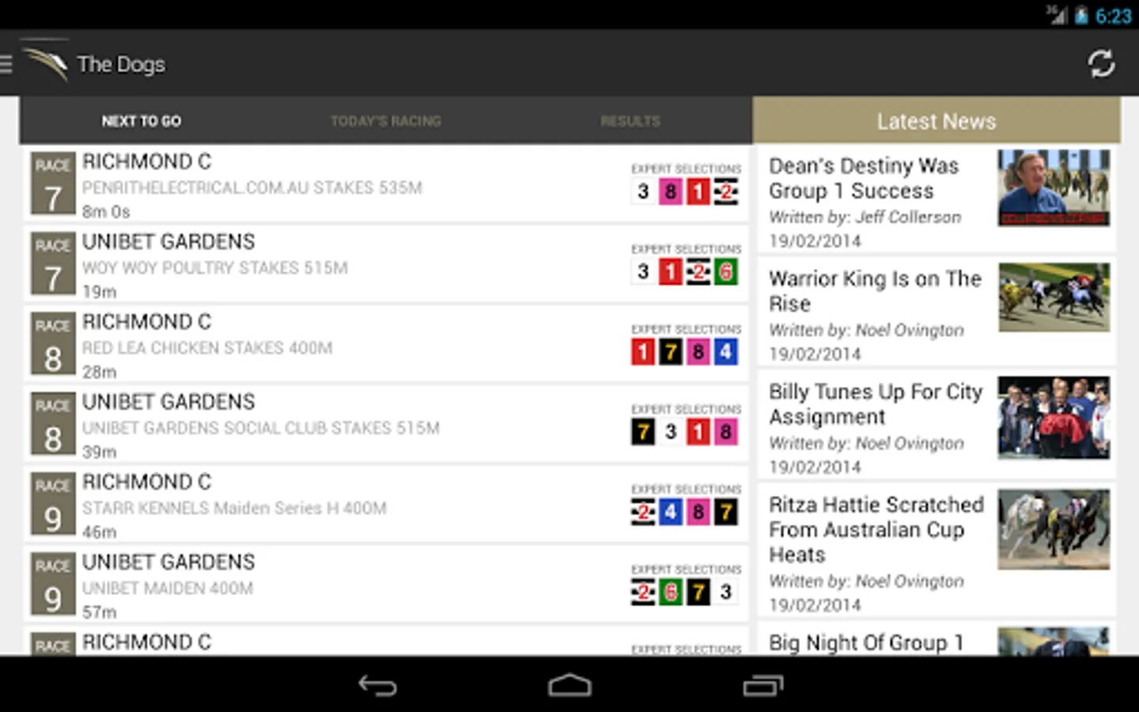Viewport: 1139px width, 712px height.
Task: Tap black box 7 in Red Lea Chicken selections
Action: (x=671, y=352)
